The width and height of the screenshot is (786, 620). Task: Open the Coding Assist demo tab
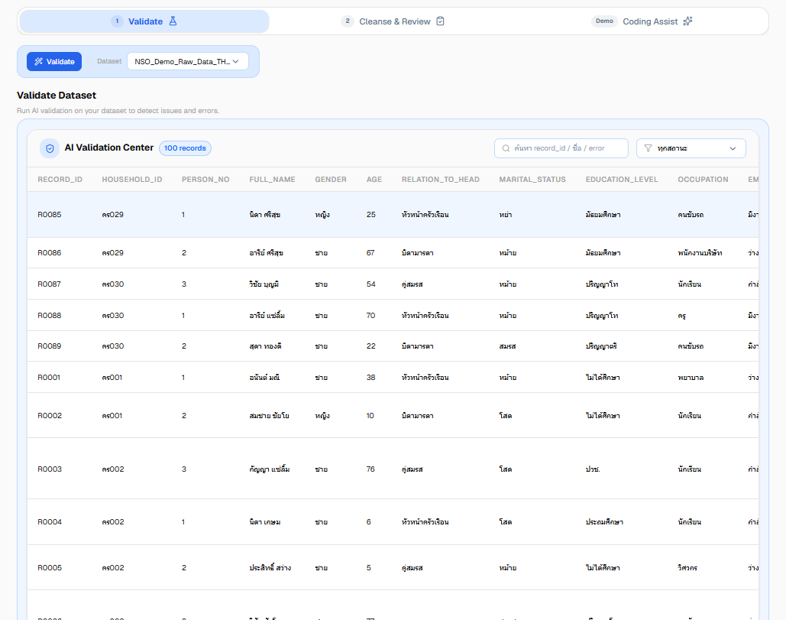click(x=642, y=21)
